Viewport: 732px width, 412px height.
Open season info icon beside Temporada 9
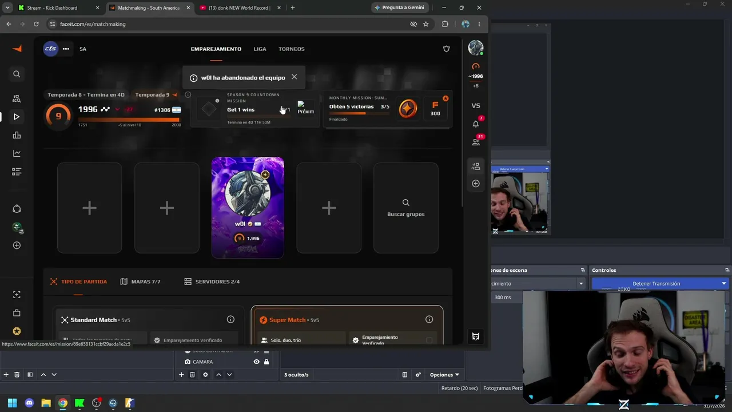coord(188,94)
